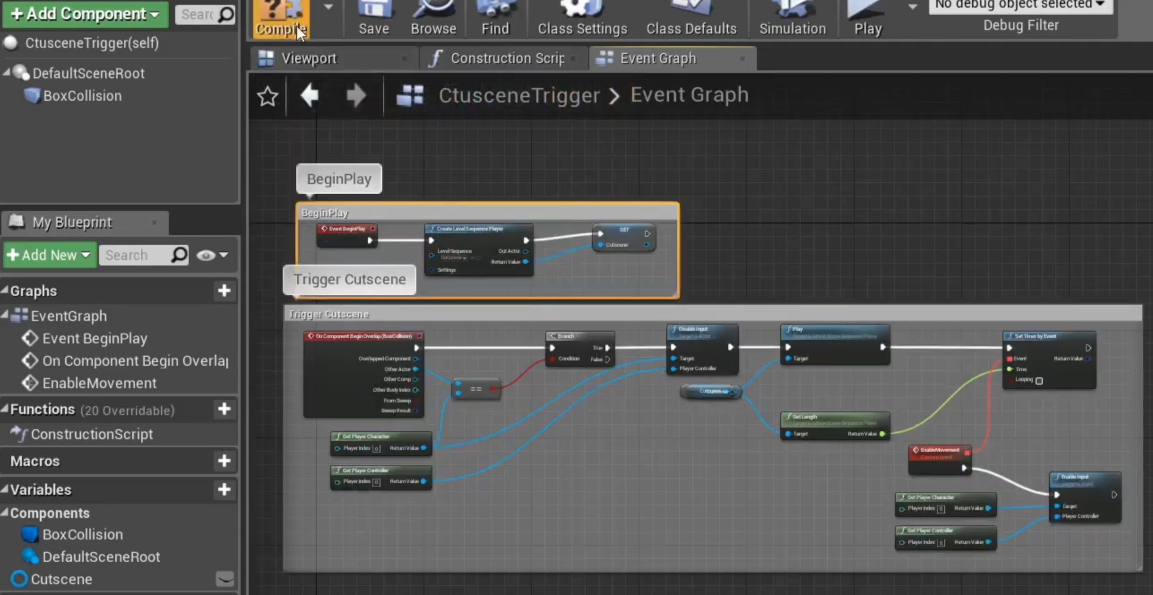The height and width of the screenshot is (595, 1153).
Task: Collapse the Functions section
Action: click(x=5, y=409)
